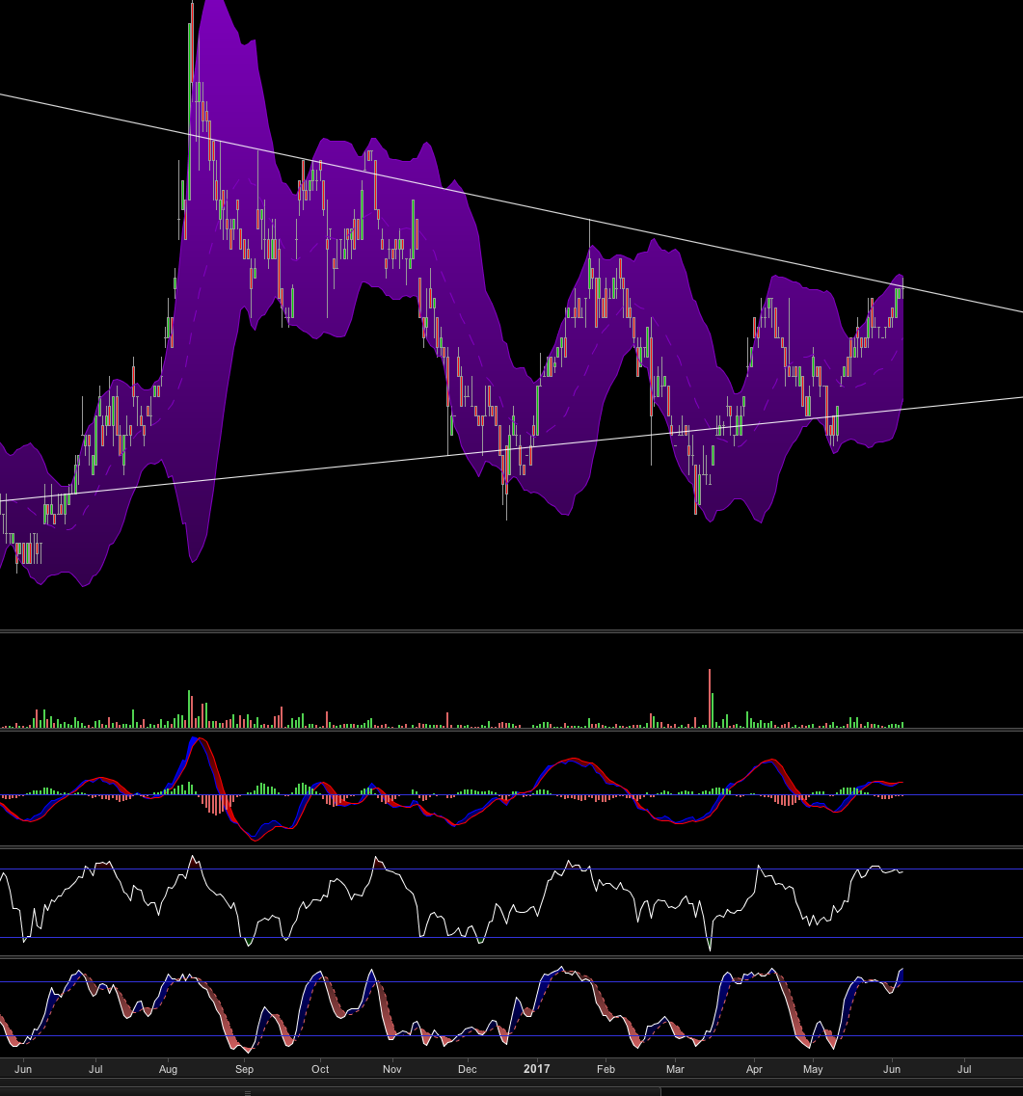Click the Sep label on the time axis
The width and height of the screenshot is (1023, 1096).
[244, 1069]
